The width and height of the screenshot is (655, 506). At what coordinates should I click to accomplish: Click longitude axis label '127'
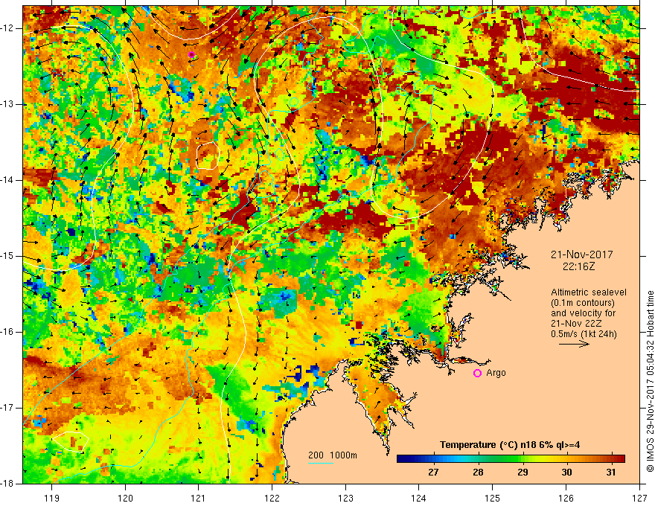(639, 498)
